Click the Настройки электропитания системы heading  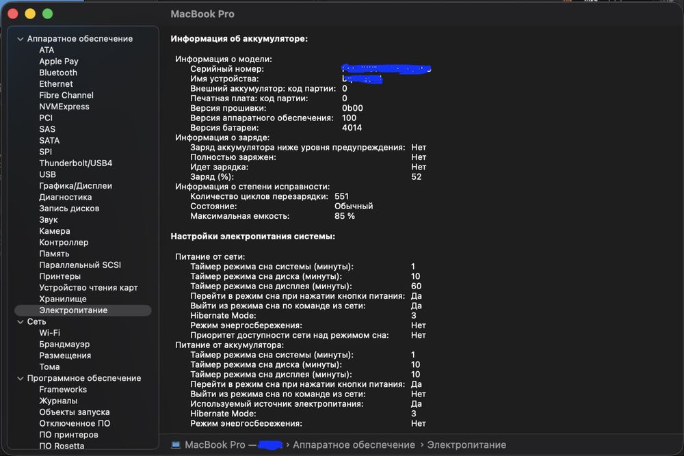pyautogui.click(x=252, y=237)
